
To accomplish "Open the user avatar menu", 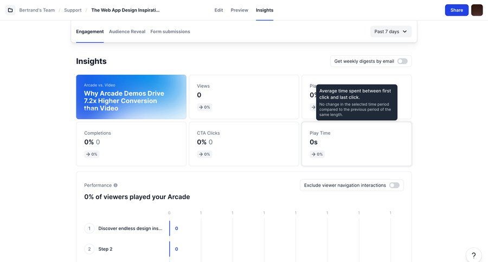I will point(477,10).
